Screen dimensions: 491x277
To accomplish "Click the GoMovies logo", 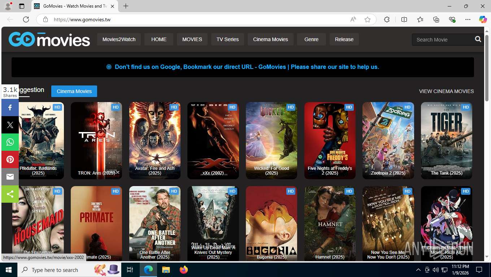I will (49, 39).
